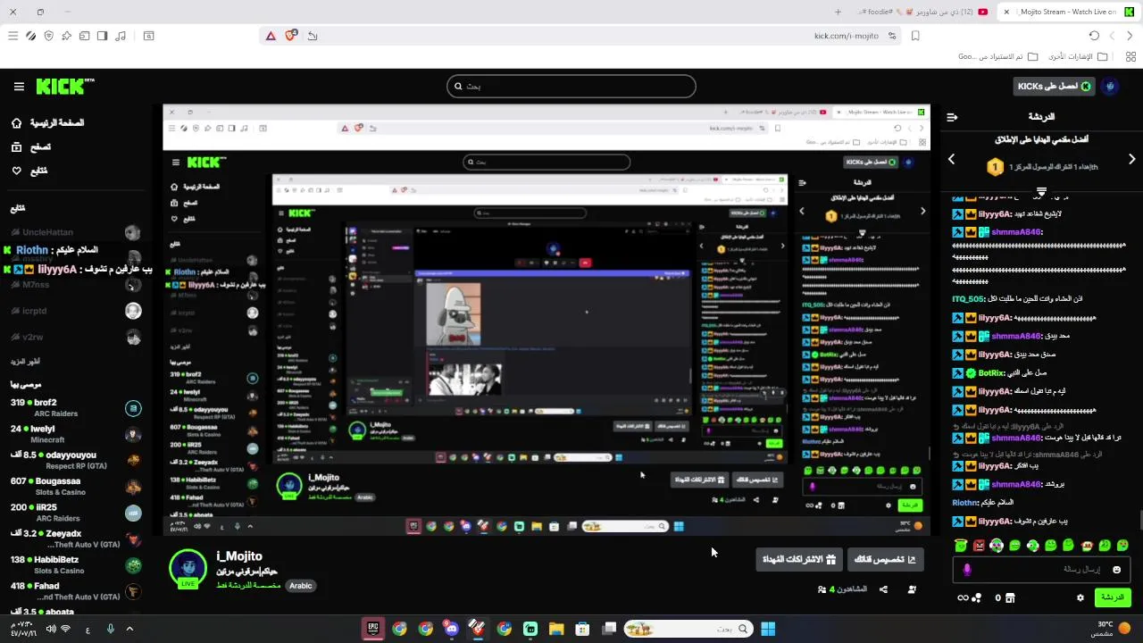Show next gift leaderboard entry
1143x643 pixels.
click(1131, 159)
